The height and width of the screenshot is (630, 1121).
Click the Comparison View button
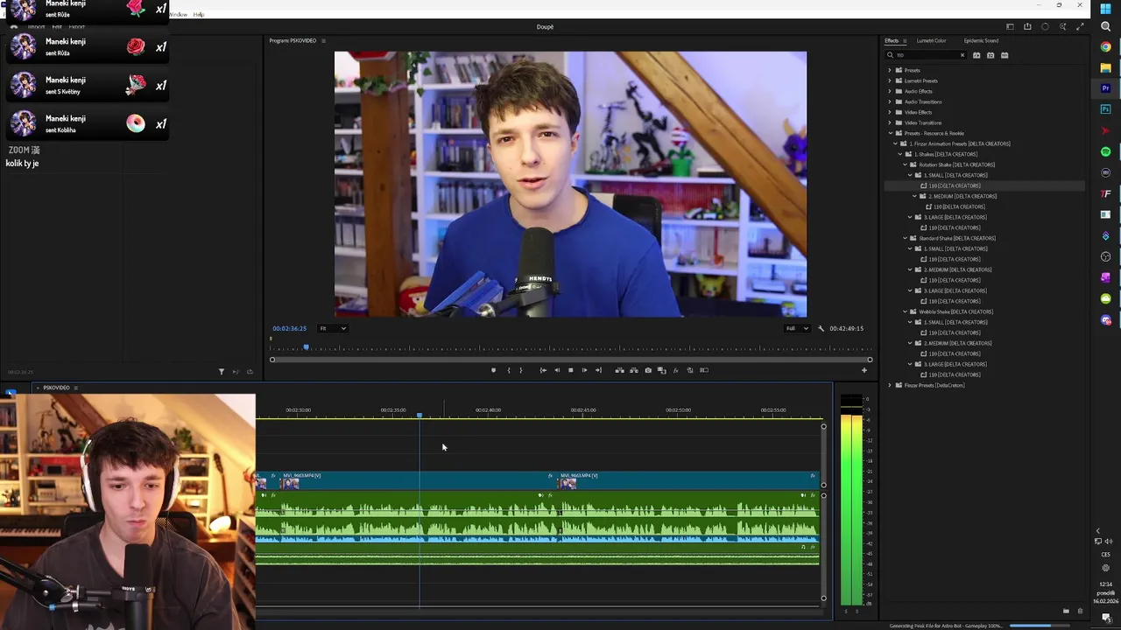coord(662,370)
